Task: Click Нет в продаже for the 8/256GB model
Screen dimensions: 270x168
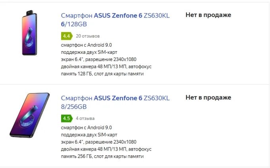Action: pos(208,97)
